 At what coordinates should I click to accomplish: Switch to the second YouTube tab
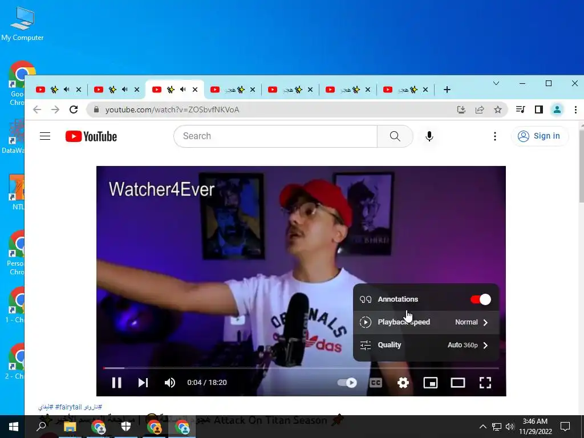click(116, 90)
